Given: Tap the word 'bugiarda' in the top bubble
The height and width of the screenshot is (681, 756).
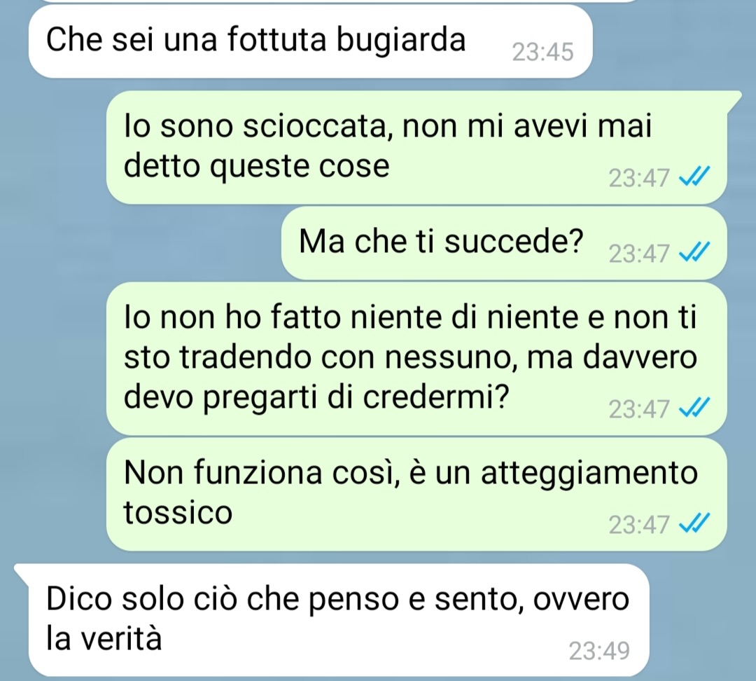Looking at the screenshot, I should click(x=401, y=41).
